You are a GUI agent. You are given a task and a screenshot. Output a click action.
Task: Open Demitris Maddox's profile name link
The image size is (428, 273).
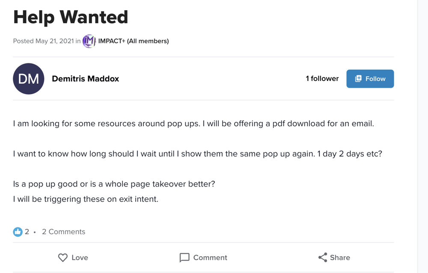[85, 79]
